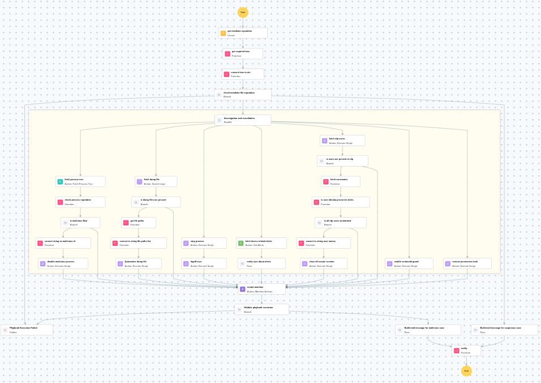This screenshot has width=541, height=383.
Task: Click pink icon on convert to string file paths list
Action: 115,243
